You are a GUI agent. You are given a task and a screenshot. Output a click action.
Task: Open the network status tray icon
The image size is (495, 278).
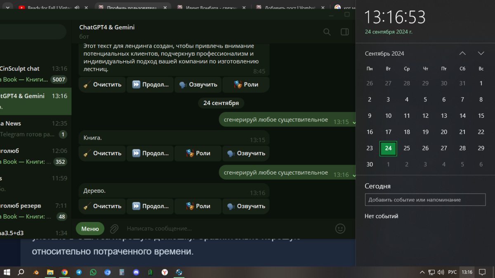click(431, 272)
